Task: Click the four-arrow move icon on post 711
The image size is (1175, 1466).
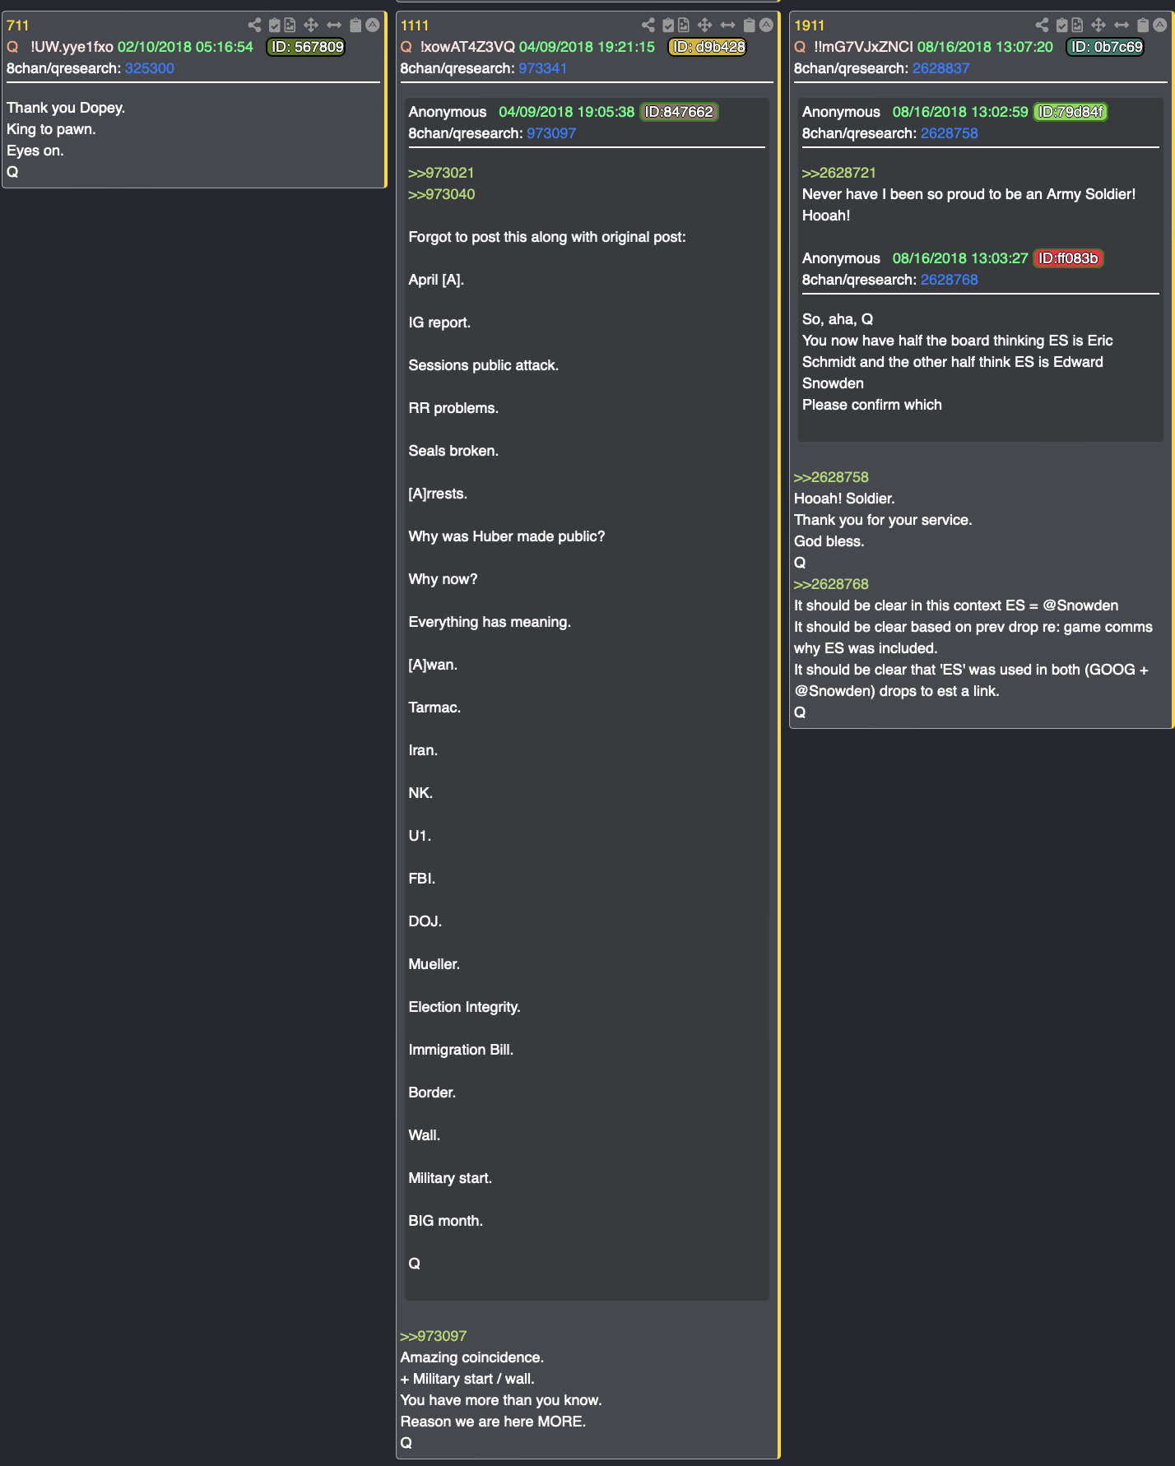Action: 311,26
